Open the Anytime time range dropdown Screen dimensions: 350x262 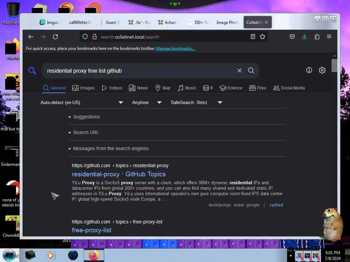pos(147,102)
